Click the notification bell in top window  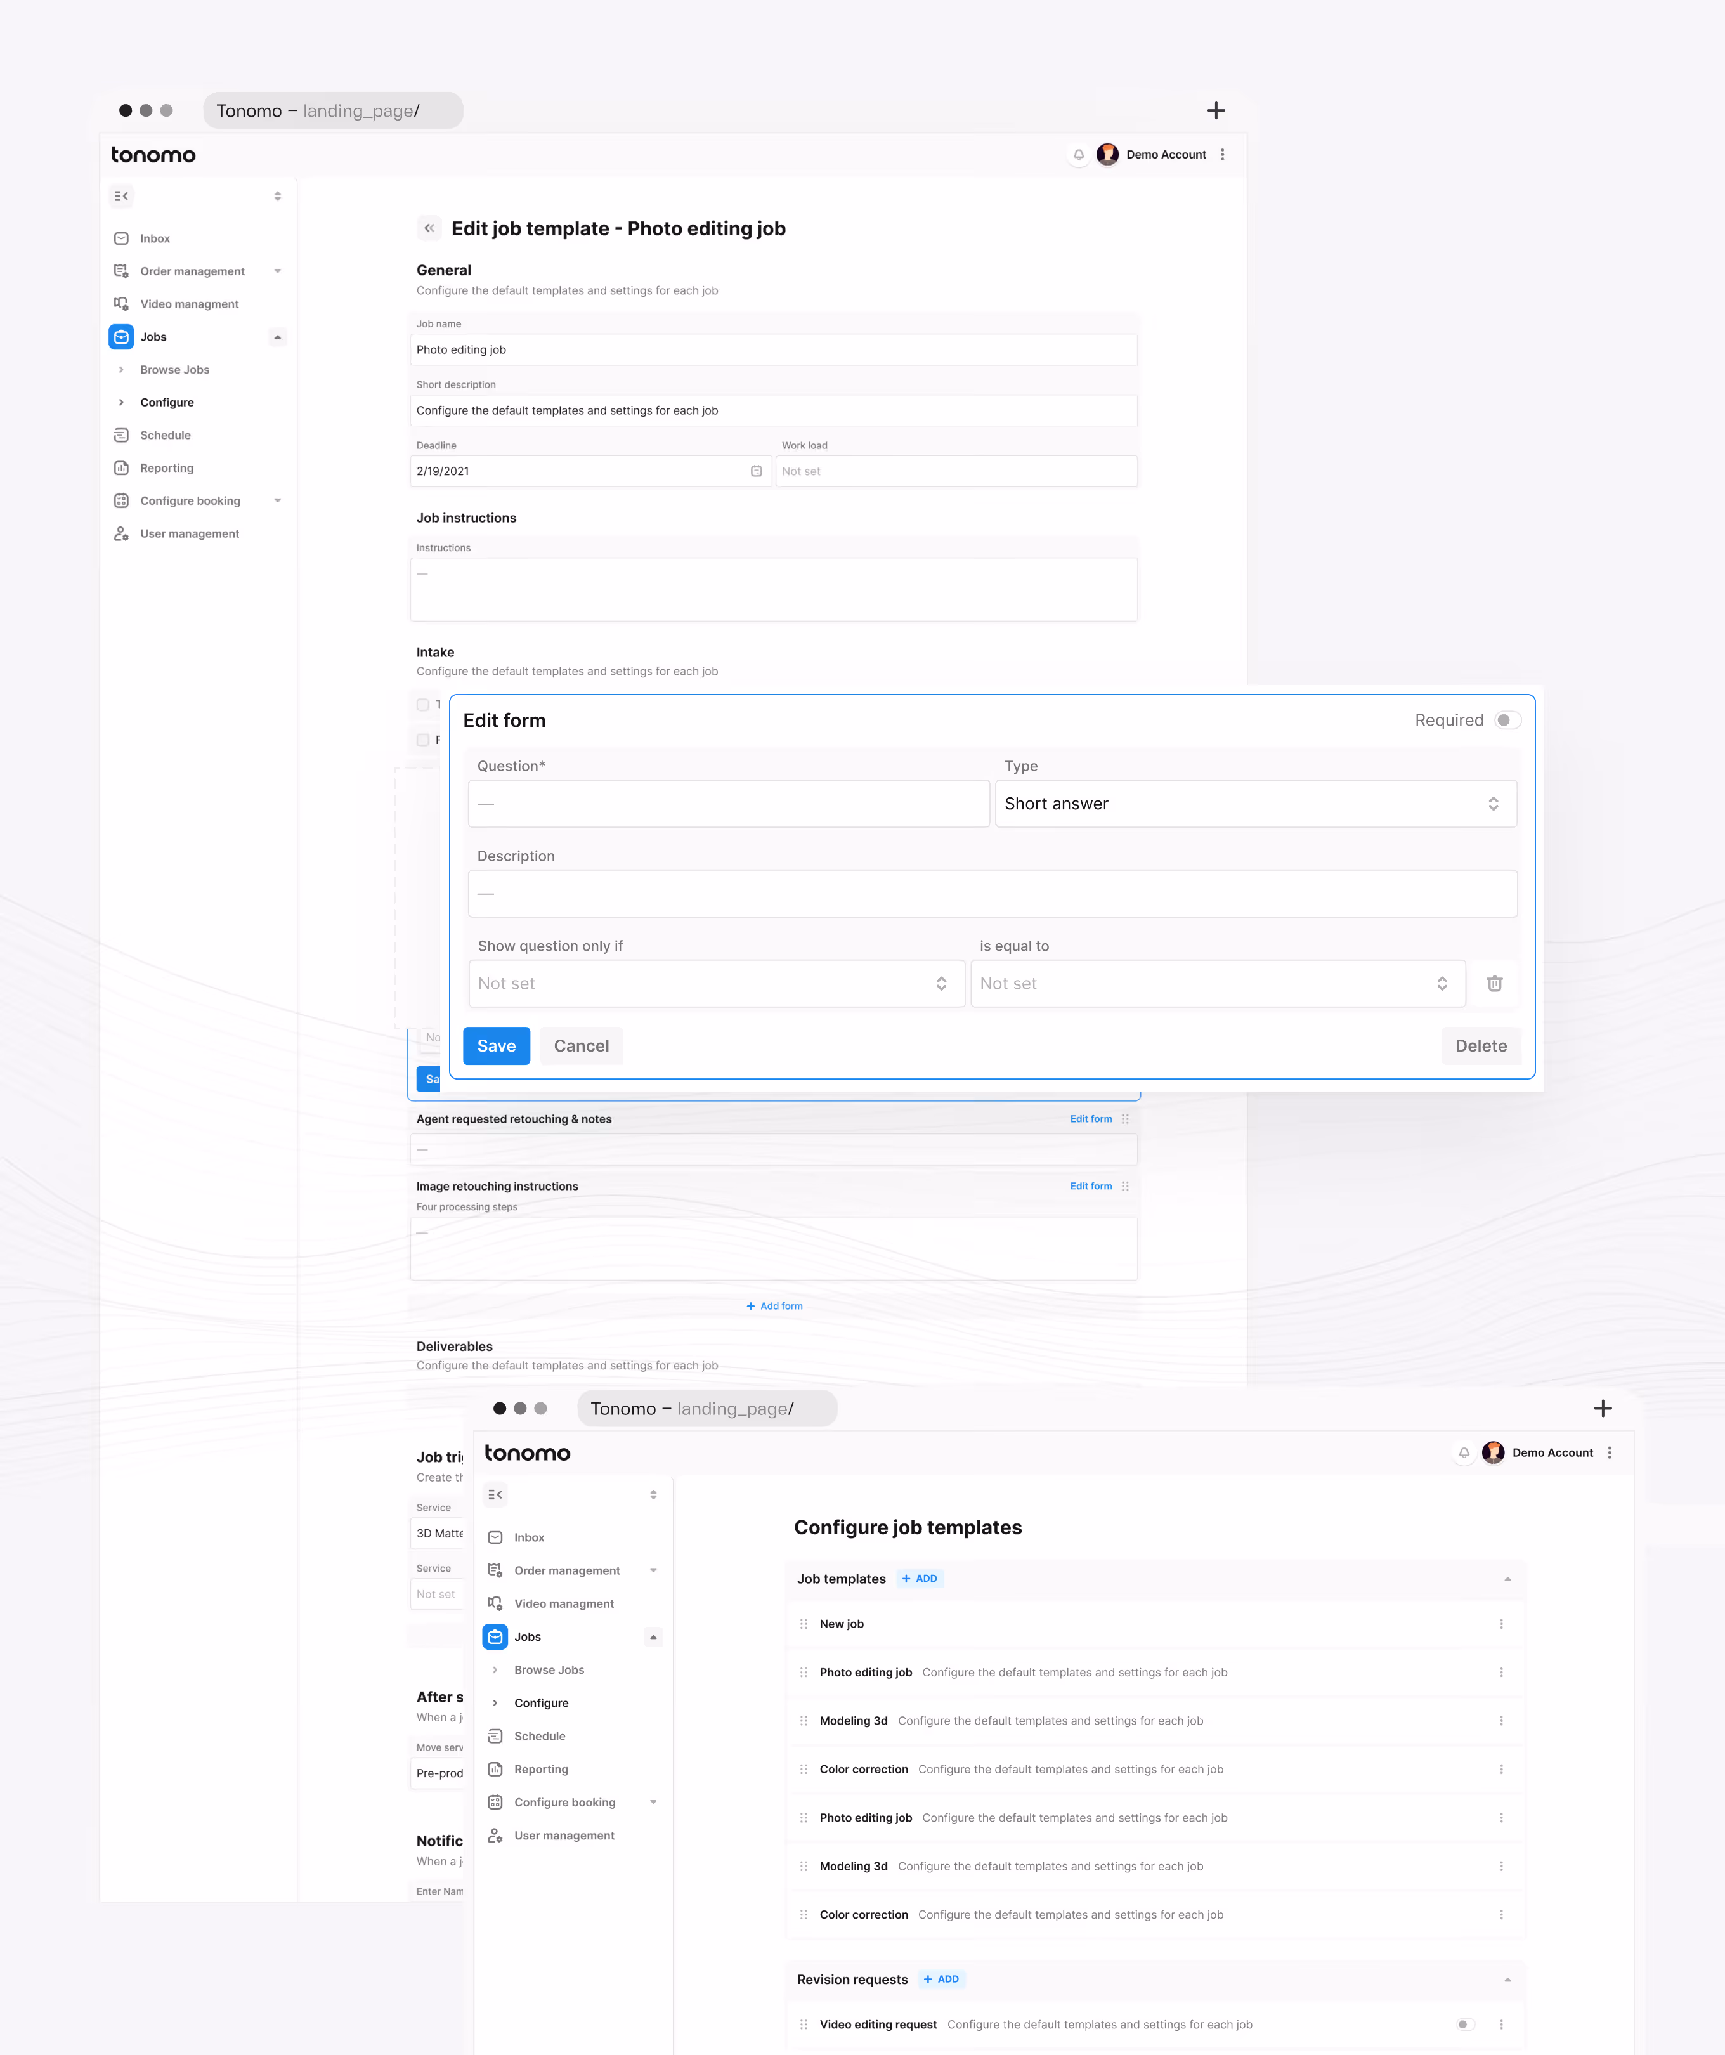tap(1078, 155)
